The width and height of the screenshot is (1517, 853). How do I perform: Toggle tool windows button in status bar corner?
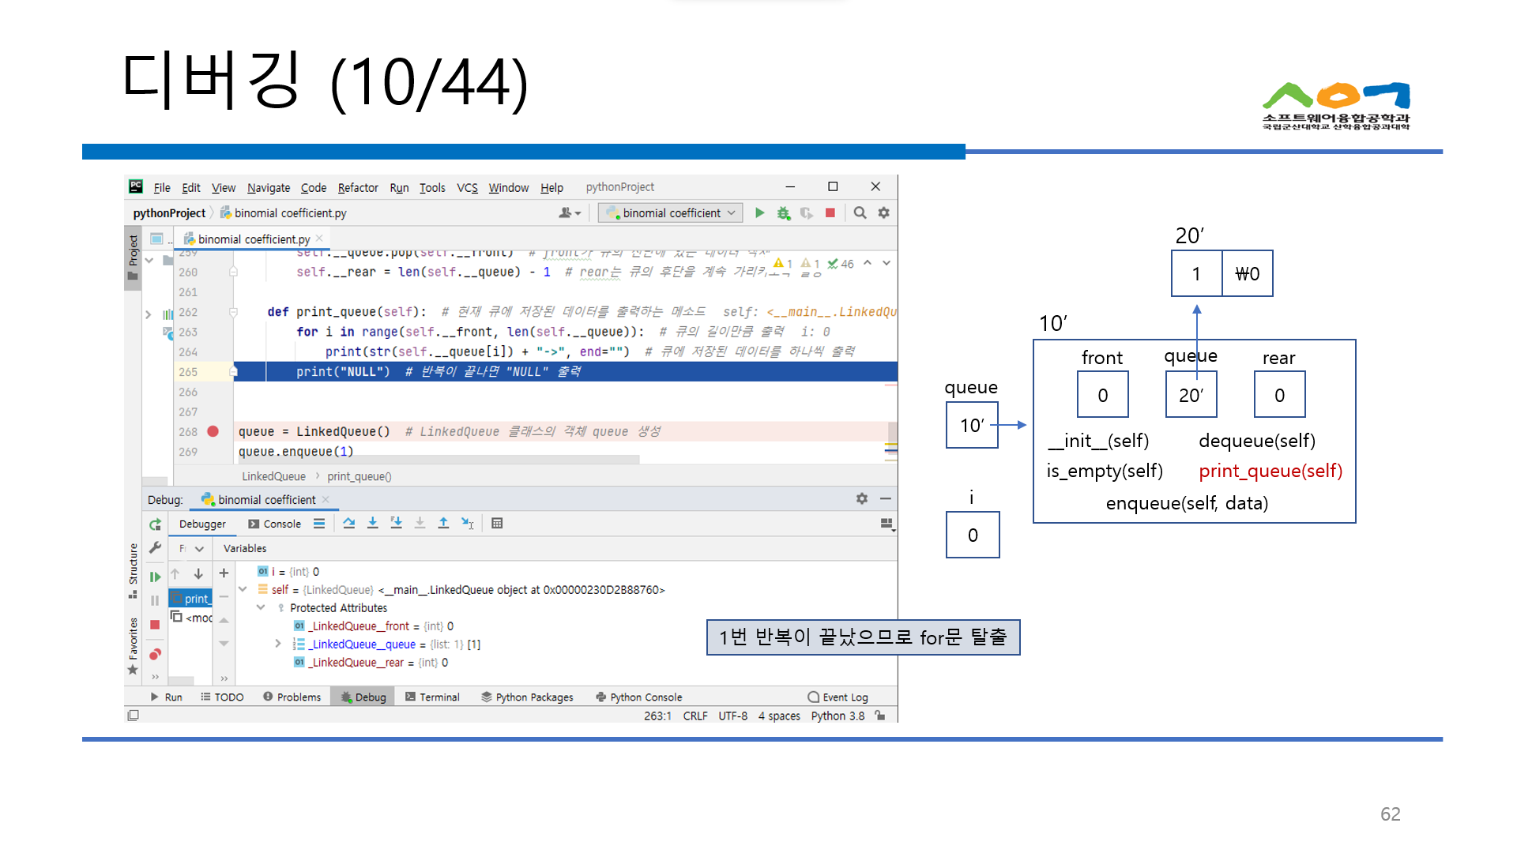(x=134, y=716)
